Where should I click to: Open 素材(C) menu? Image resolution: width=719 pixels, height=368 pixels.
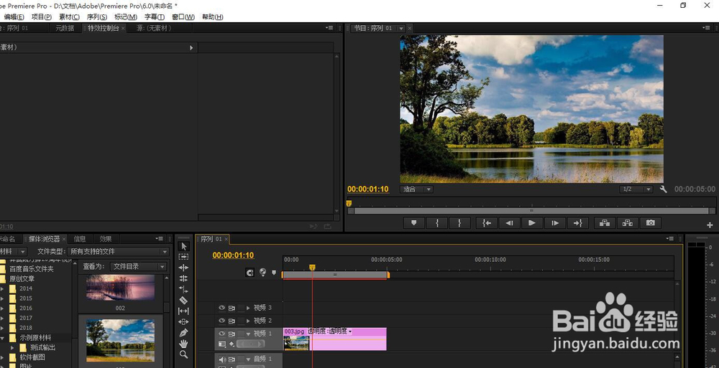(x=69, y=17)
